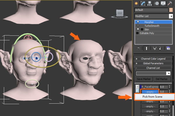The image size is (175, 116).
Task: Click the channel list scroll position box
Action: 137,91
